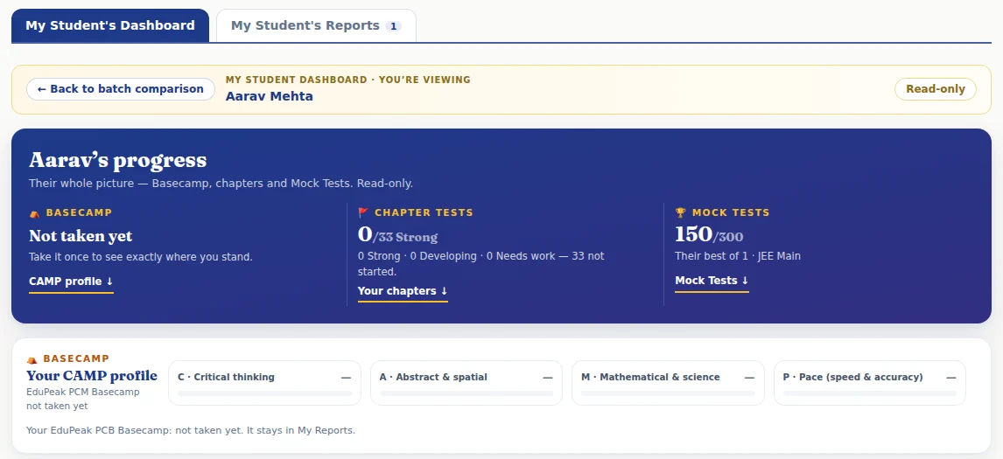Click the student name Aarav Mehta
Image resolution: width=1003 pixels, height=459 pixels.
[x=270, y=96]
